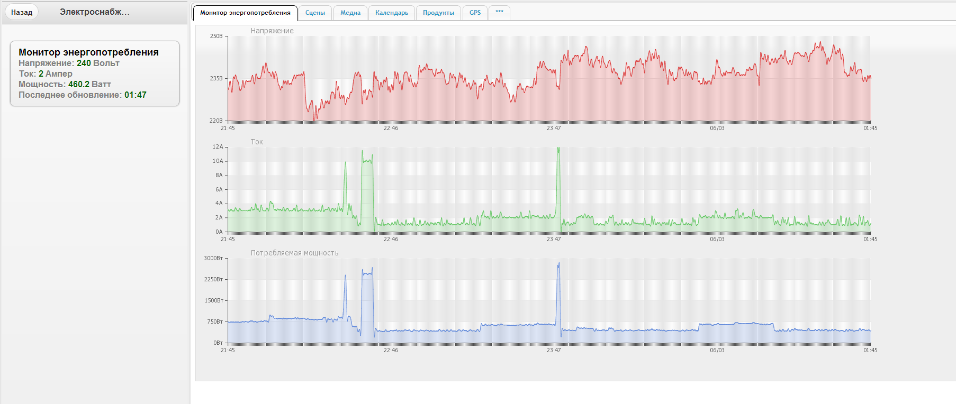Click the 3000Вт axis label
The width and height of the screenshot is (956, 404).
point(213,258)
